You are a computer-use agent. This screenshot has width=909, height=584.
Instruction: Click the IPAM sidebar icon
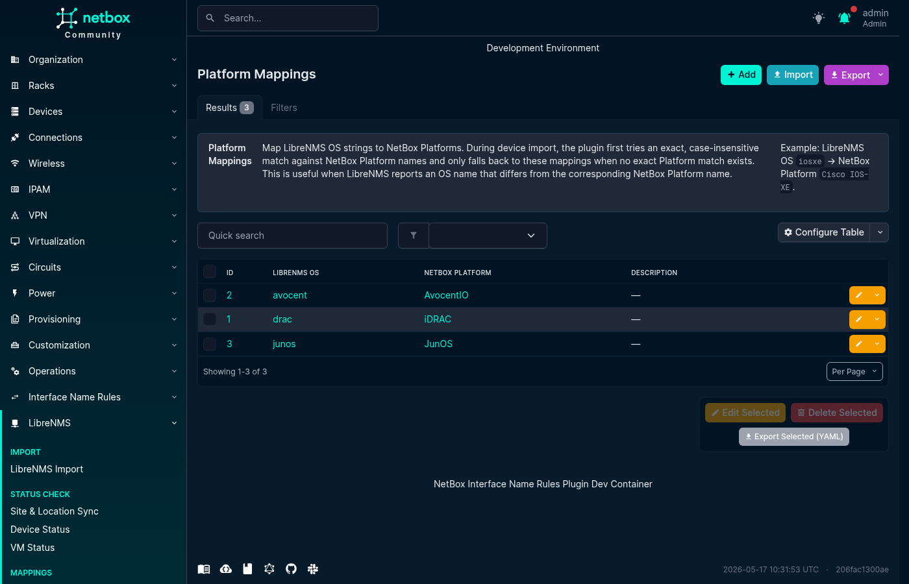point(15,189)
